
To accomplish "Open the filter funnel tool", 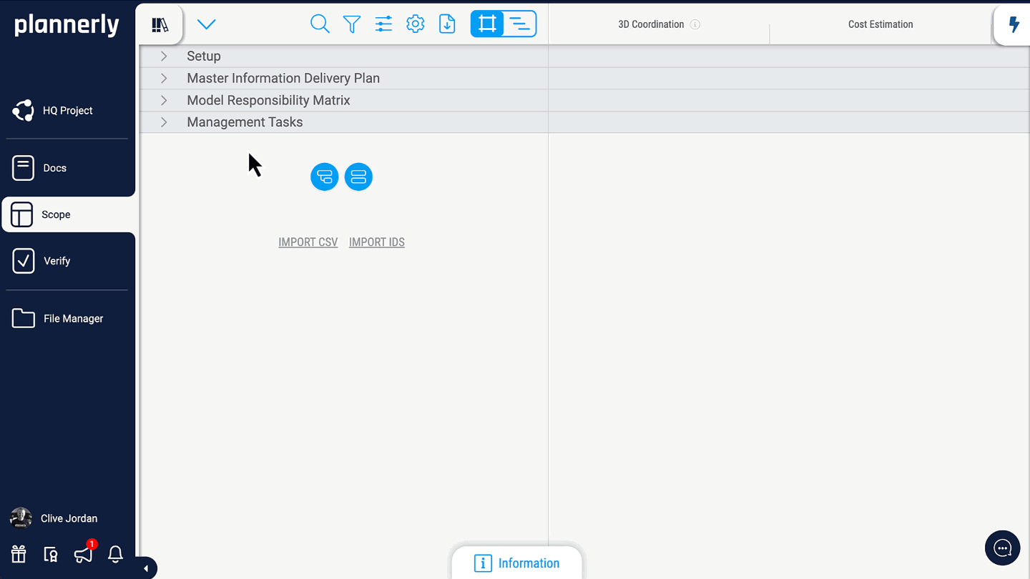I will coord(352,24).
